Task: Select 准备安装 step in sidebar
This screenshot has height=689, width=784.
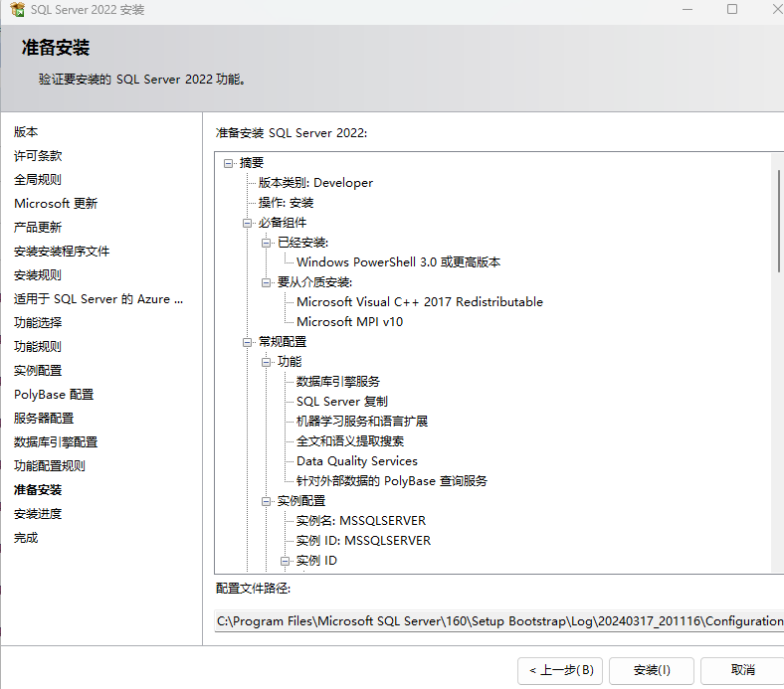Action: pyautogui.click(x=38, y=490)
